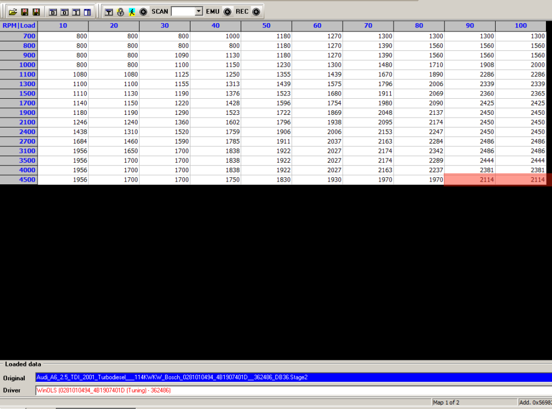Image resolution: width=552 pixels, height=409 pixels.
Task: Toggle the round button left of SCAN
Action: [x=144, y=12]
